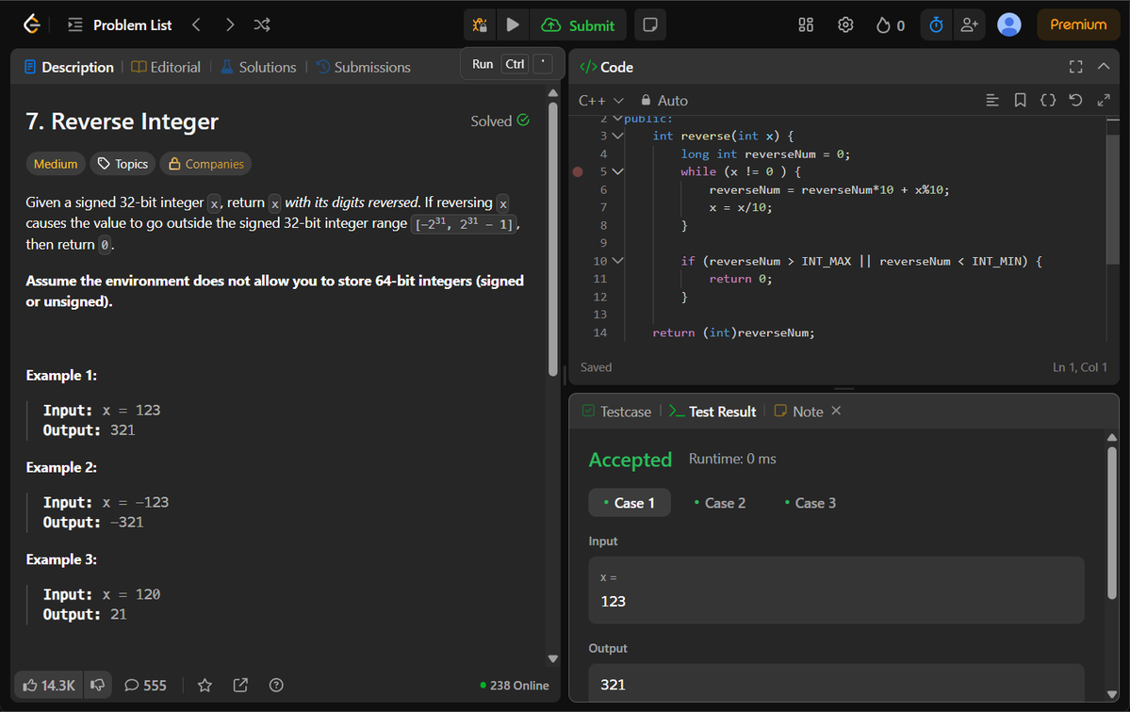Click the debug bug icon
The image size is (1130, 712).
(480, 25)
